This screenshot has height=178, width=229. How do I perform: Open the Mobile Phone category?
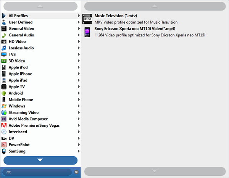[x=40, y=100]
